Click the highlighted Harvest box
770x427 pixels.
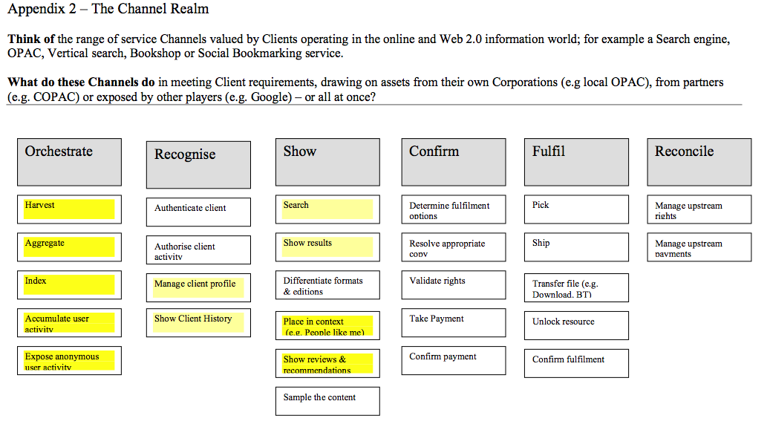tap(69, 209)
